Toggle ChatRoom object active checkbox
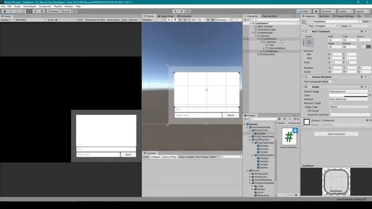The height and width of the screenshot is (209, 372). (x=310, y=21)
